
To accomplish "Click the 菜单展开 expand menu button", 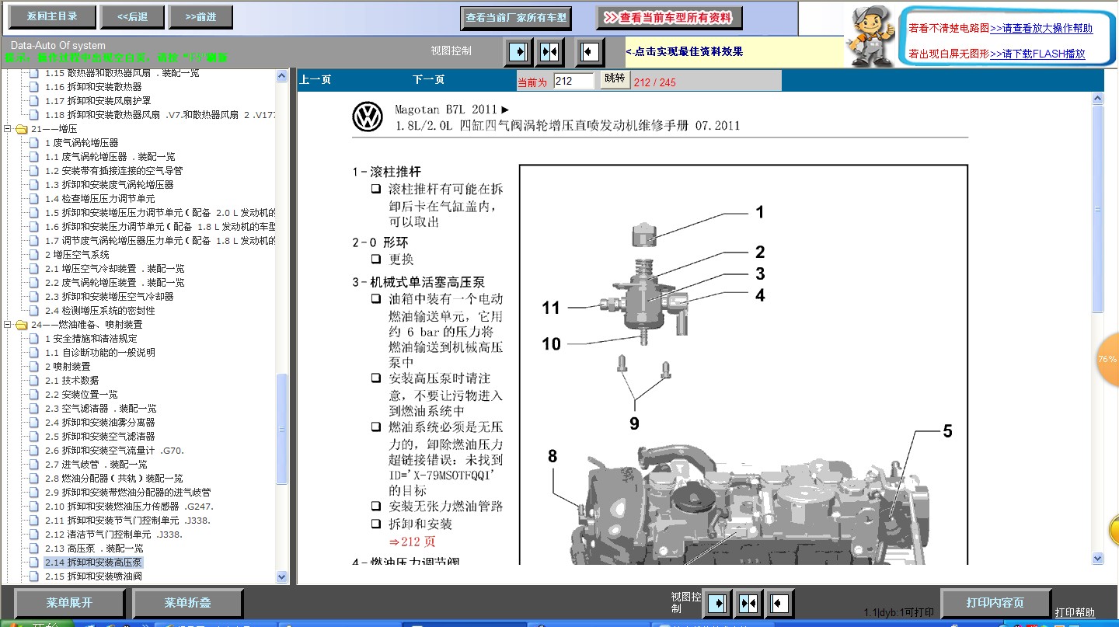I will tap(70, 603).
